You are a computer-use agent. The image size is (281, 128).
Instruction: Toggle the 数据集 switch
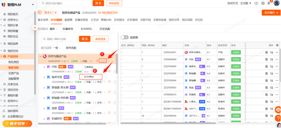[125, 37]
